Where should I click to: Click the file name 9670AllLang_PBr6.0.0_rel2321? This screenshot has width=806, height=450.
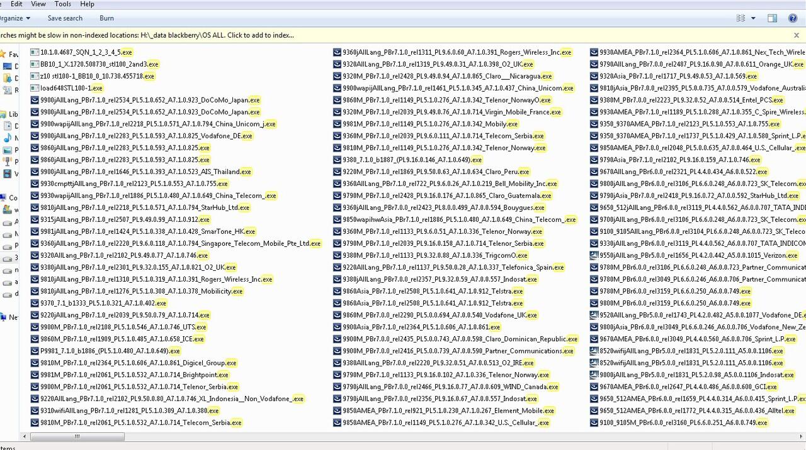pos(684,172)
